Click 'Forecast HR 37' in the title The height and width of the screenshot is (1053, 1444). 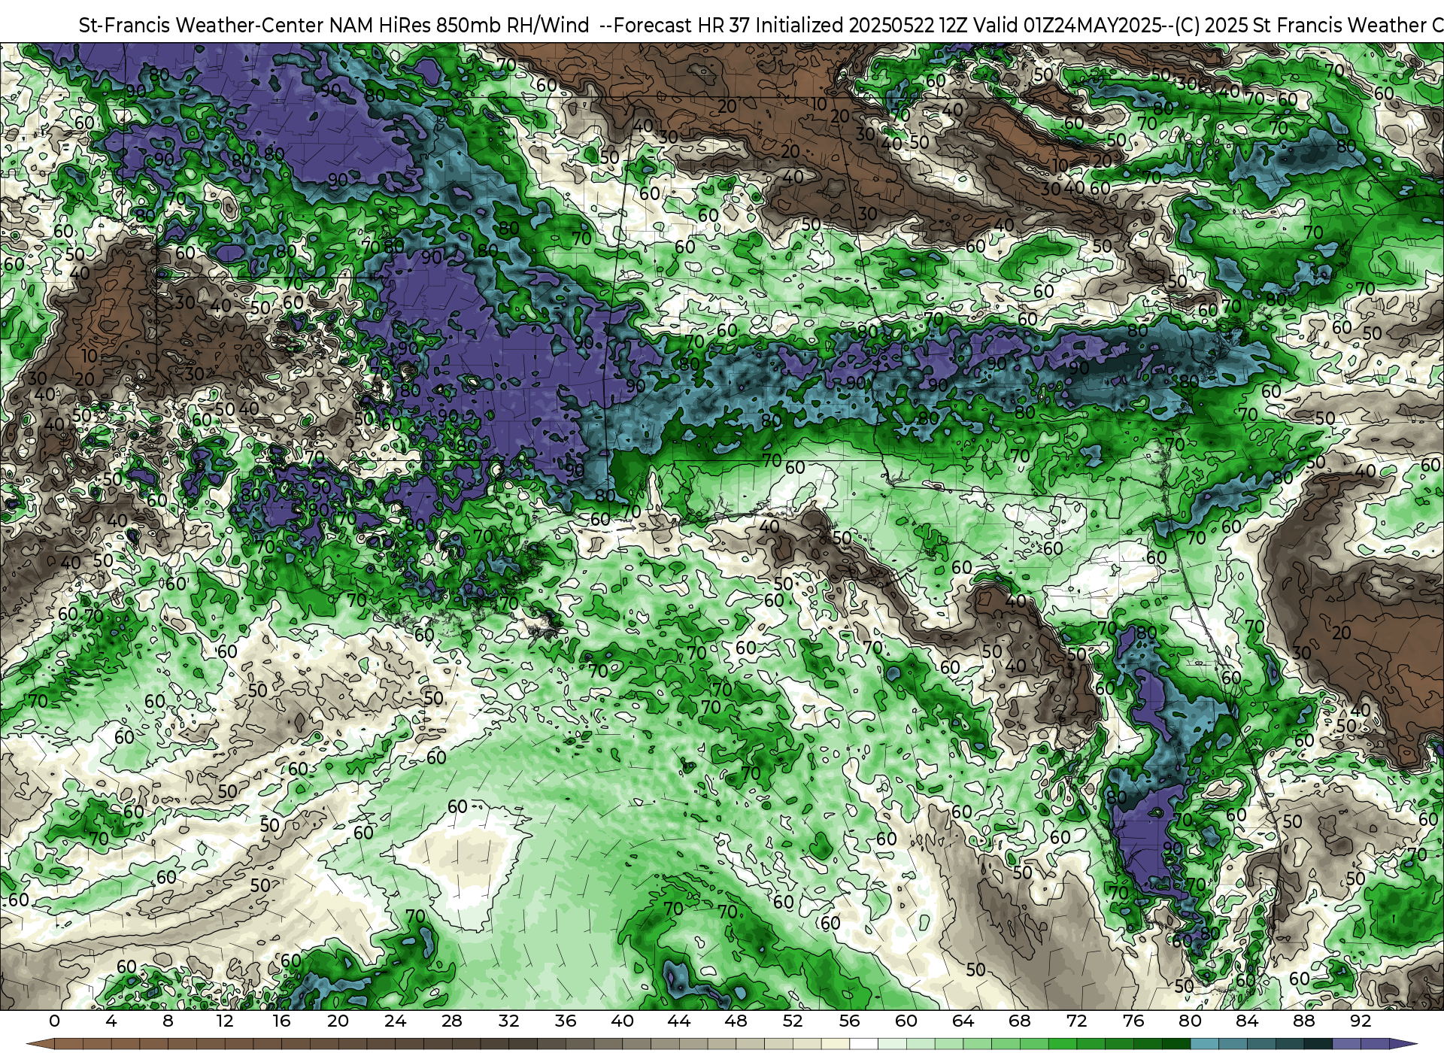(x=681, y=25)
